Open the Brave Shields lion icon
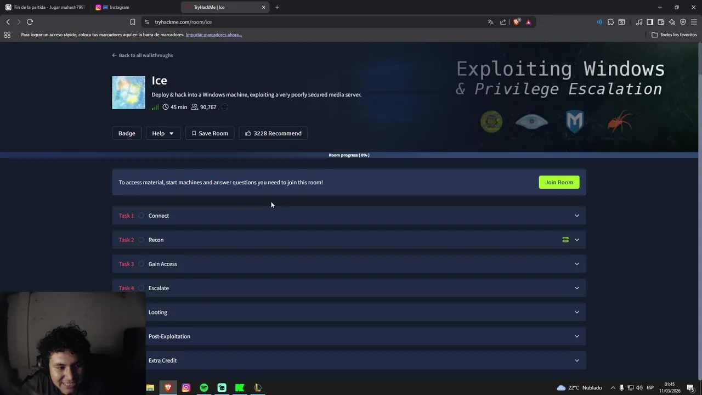Screen dimensions: 702x395 tap(517, 22)
